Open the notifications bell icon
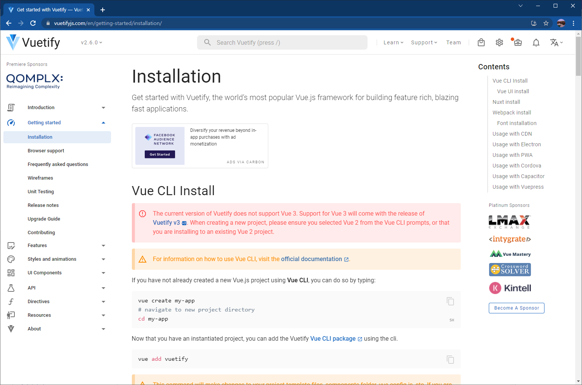The image size is (582, 385). [536, 42]
